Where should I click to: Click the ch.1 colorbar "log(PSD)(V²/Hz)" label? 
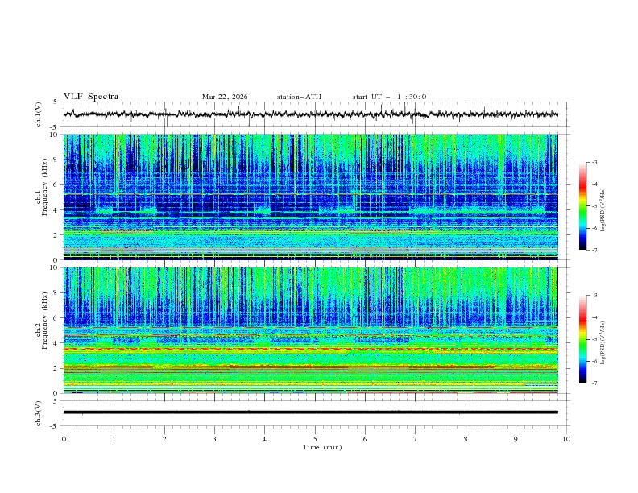[x=603, y=210]
